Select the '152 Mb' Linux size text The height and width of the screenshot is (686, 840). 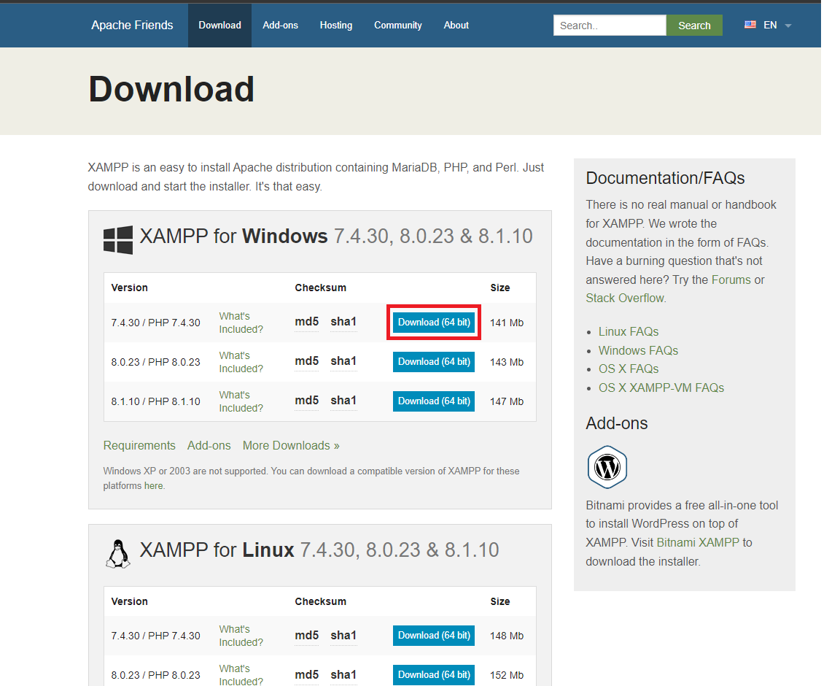[507, 675]
